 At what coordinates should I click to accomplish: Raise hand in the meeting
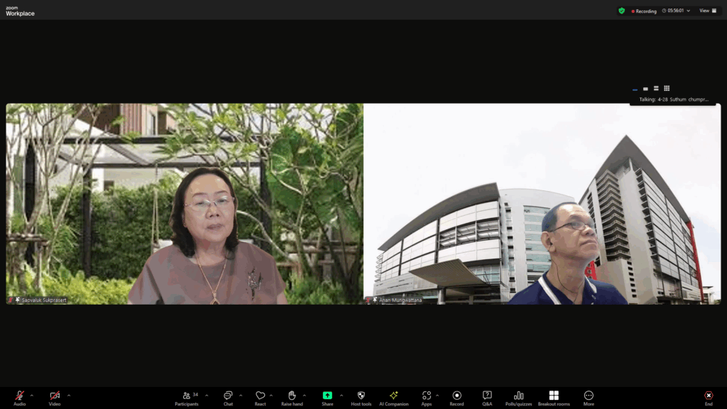tap(292, 398)
